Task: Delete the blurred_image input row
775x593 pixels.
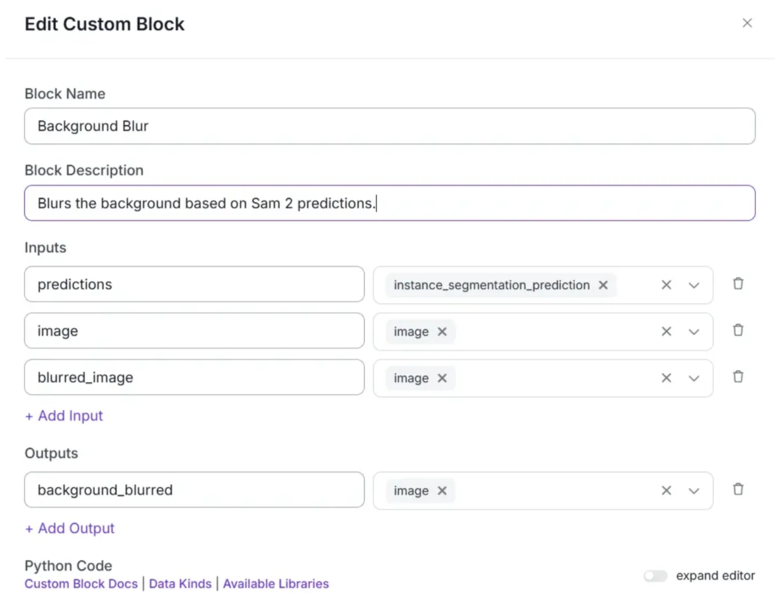Action: (x=738, y=377)
